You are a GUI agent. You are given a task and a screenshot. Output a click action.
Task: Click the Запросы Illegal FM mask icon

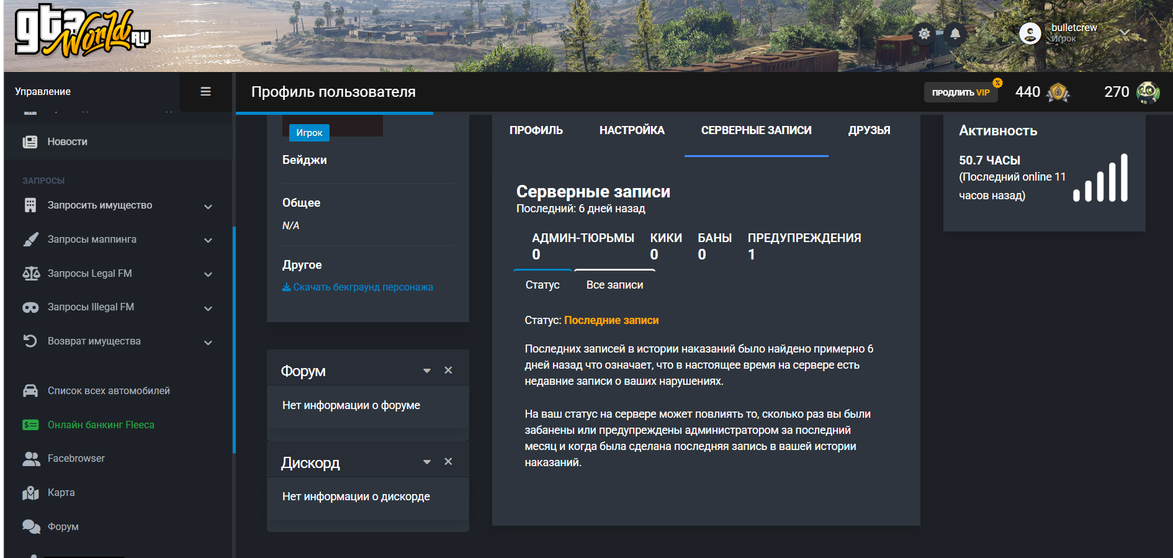30,307
